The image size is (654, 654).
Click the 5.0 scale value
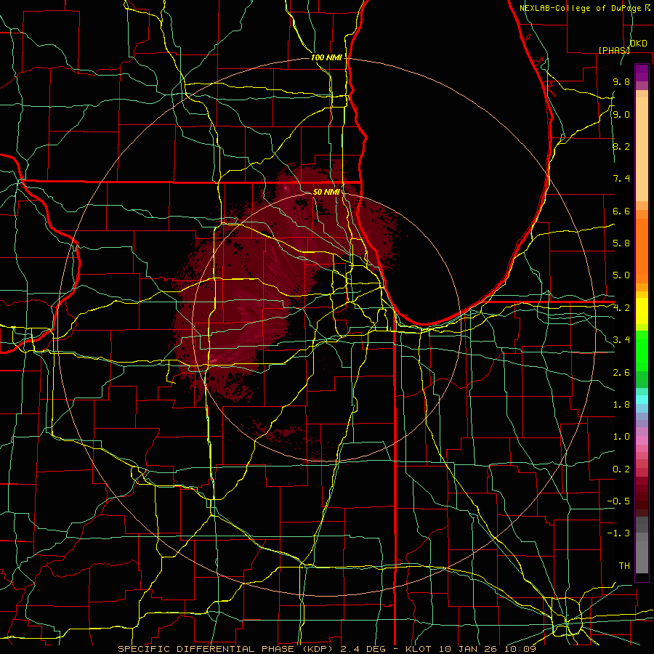pyautogui.click(x=621, y=275)
